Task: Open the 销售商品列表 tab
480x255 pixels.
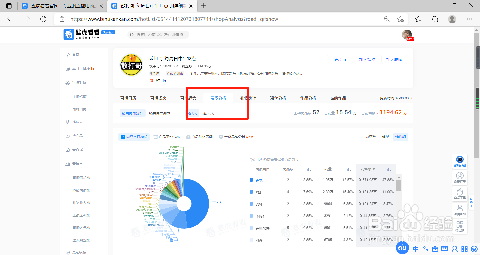Action: click(159, 113)
